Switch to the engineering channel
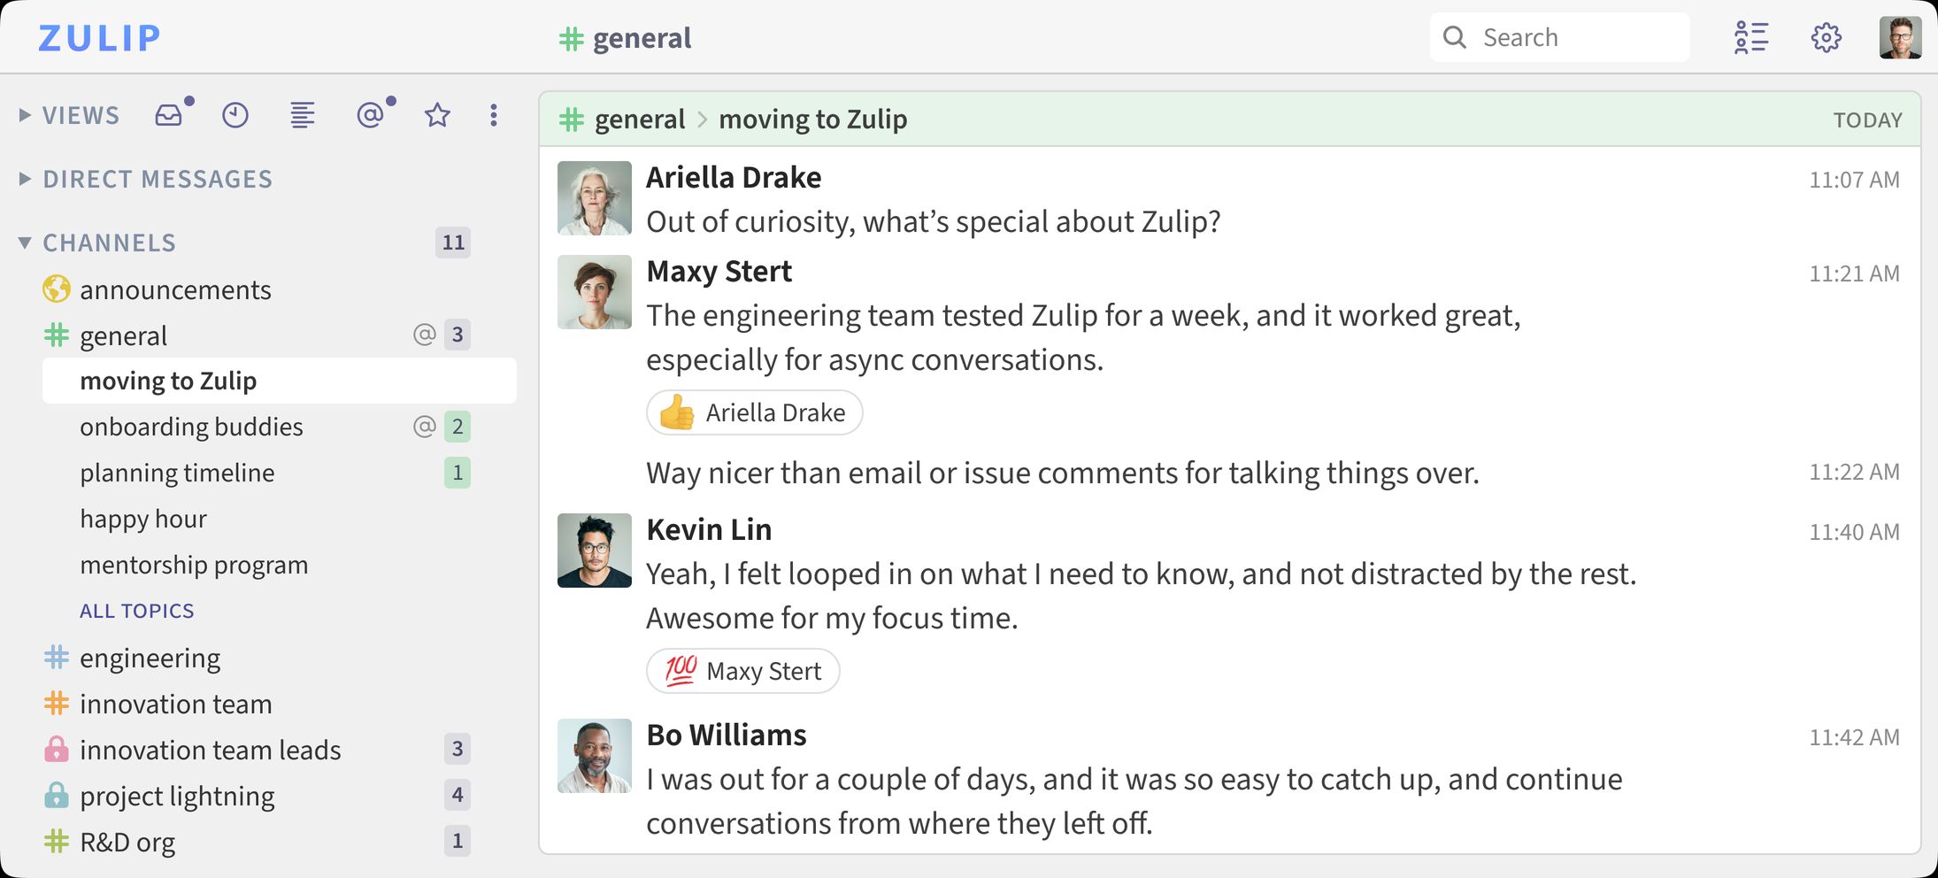This screenshot has width=1938, height=878. [x=150, y=658]
